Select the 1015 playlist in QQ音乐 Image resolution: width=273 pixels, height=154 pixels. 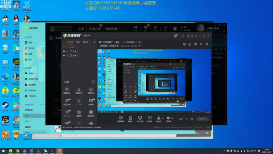34,116
